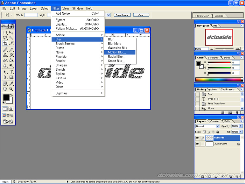The width and height of the screenshot is (245, 184).
Task: Click swap foreground/background colors arrow
Action: pos(11,95)
